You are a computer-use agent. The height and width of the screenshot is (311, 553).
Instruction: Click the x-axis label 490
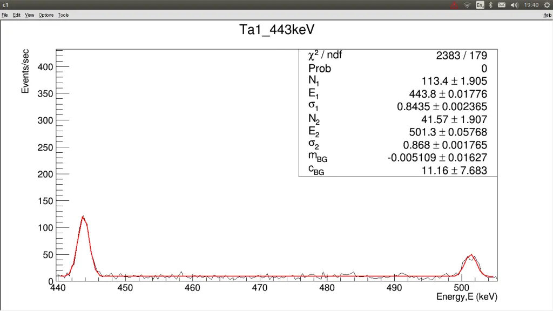[x=394, y=288]
